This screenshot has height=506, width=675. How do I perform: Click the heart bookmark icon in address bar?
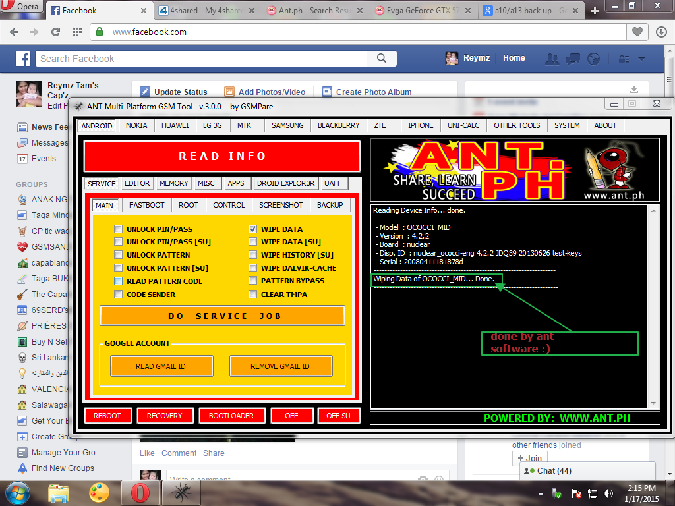[637, 32]
